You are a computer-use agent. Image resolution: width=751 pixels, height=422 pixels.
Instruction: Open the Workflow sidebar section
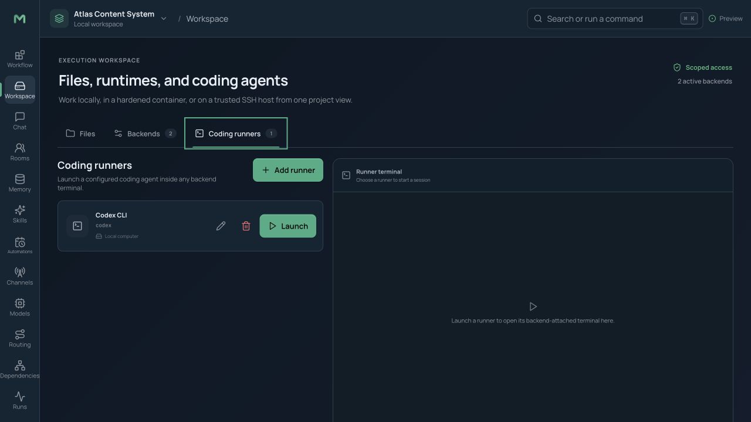click(x=19, y=59)
